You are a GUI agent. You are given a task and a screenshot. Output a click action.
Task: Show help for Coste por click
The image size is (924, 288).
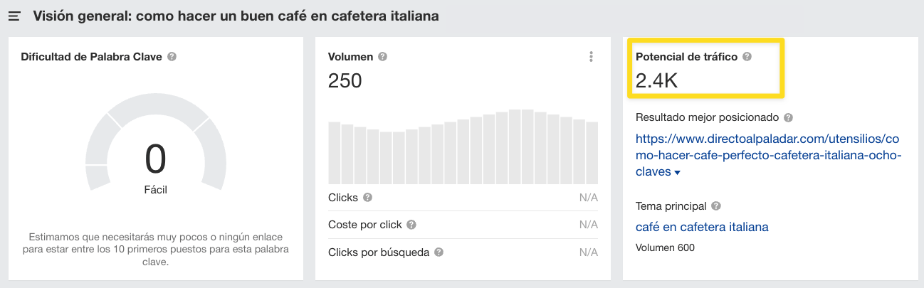pyautogui.click(x=411, y=225)
